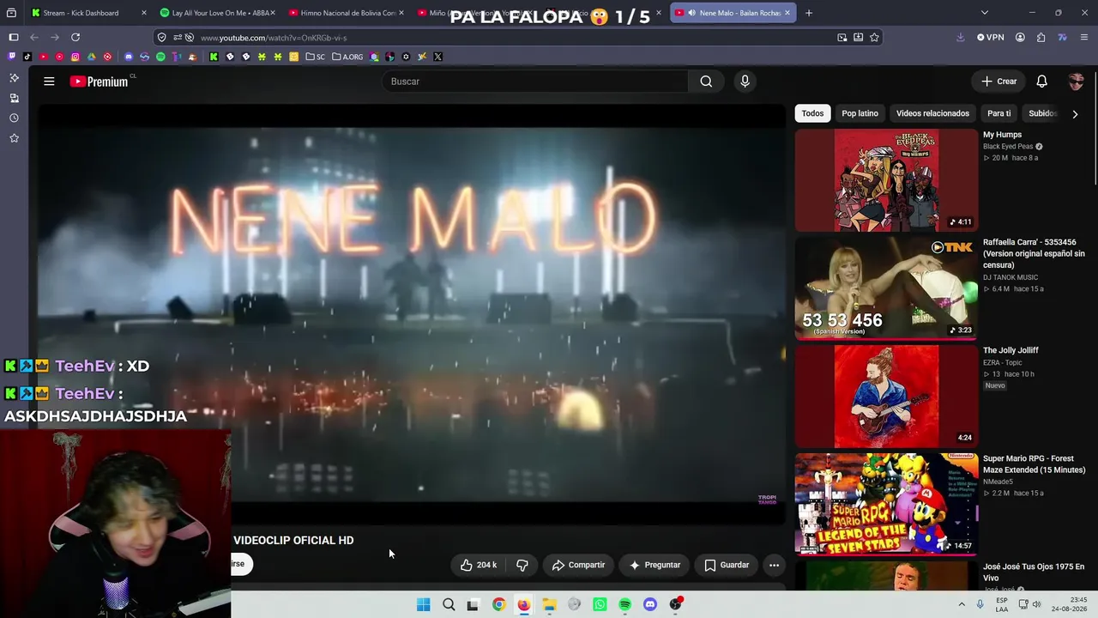Open the Windows Start menu
Image resolution: width=1098 pixels, height=618 pixels.
point(423,604)
